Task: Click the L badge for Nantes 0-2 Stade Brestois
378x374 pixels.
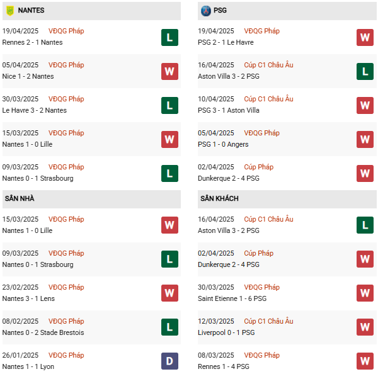Action: click(169, 327)
